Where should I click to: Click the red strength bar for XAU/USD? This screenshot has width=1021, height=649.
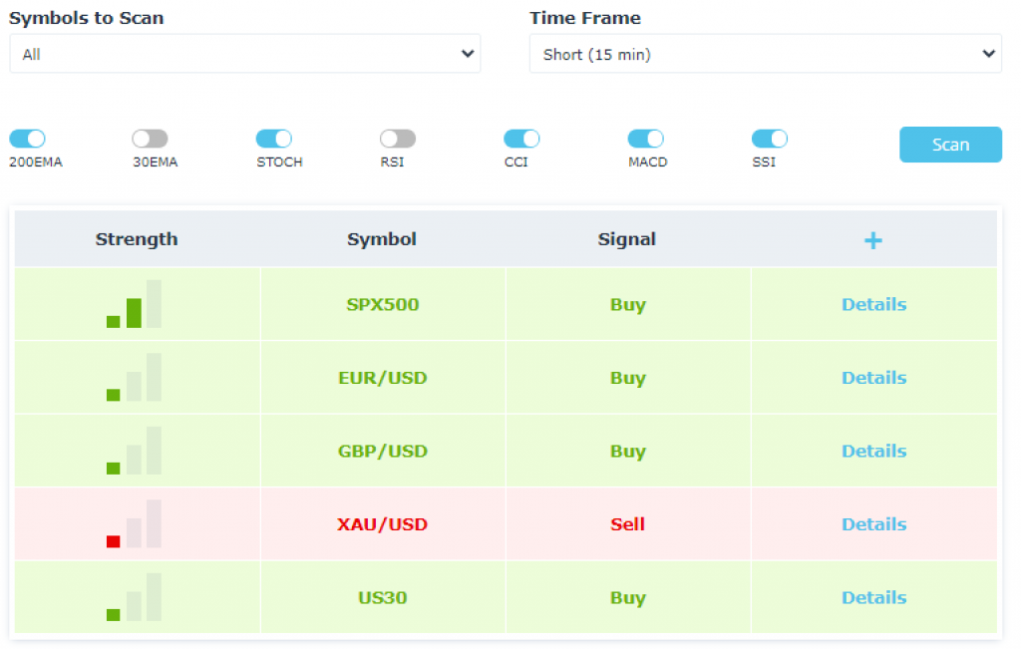(x=112, y=541)
